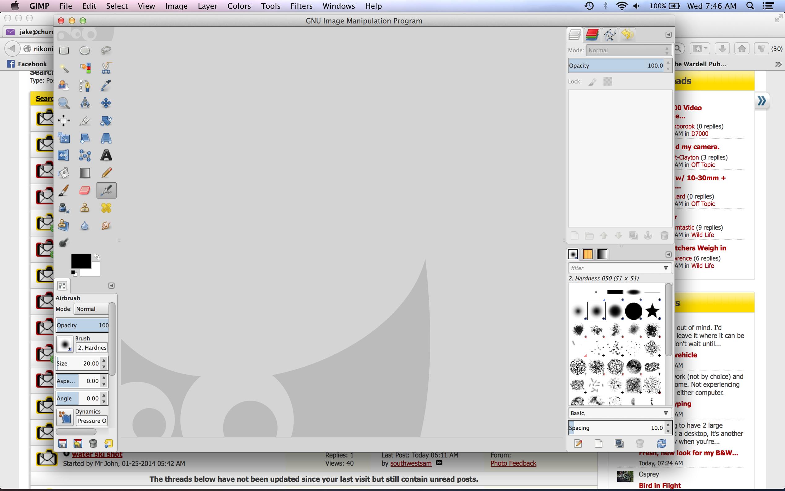Open the Filters menu

click(x=301, y=6)
